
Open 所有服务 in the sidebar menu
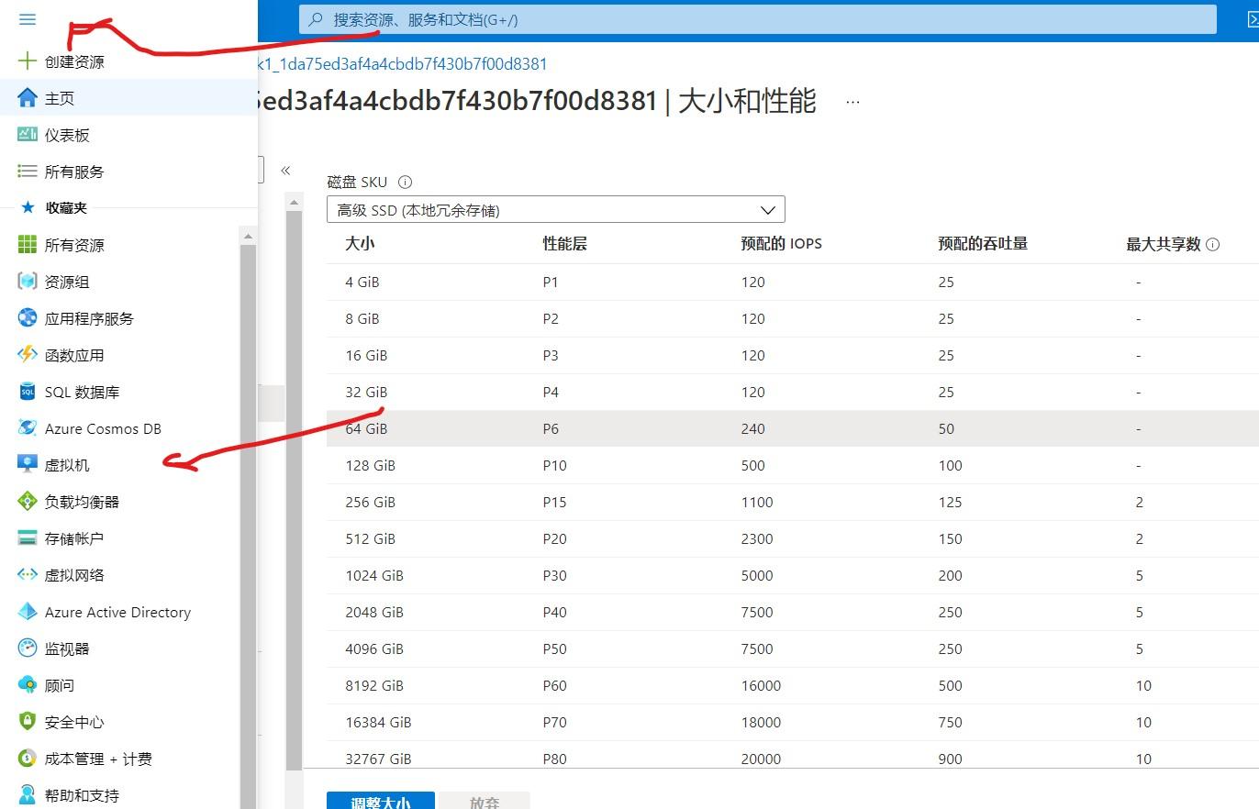74,172
